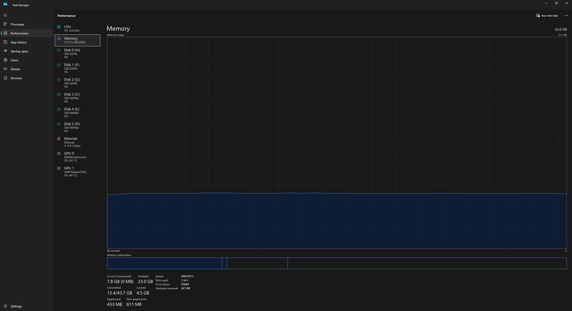Open the Ethernet performance graph

[77, 142]
